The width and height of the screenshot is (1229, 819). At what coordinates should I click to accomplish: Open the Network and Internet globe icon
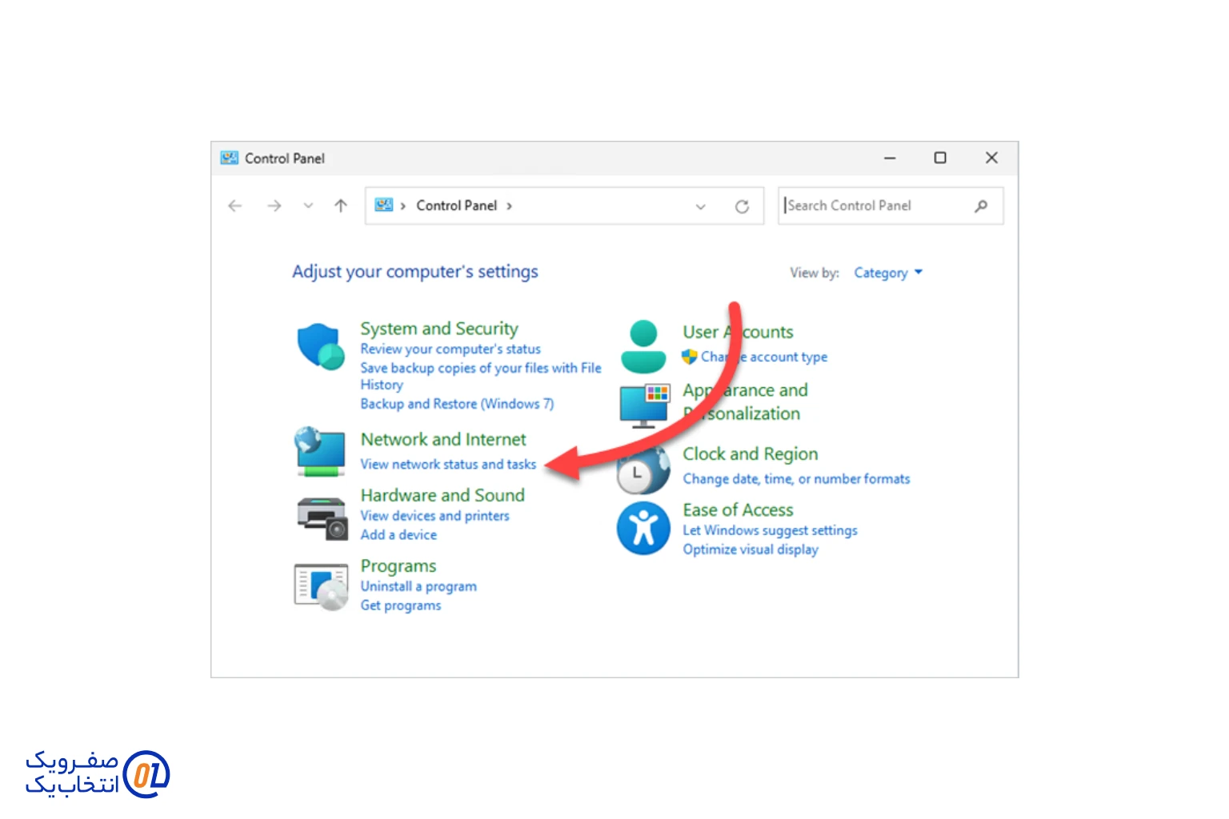coord(320,451)
